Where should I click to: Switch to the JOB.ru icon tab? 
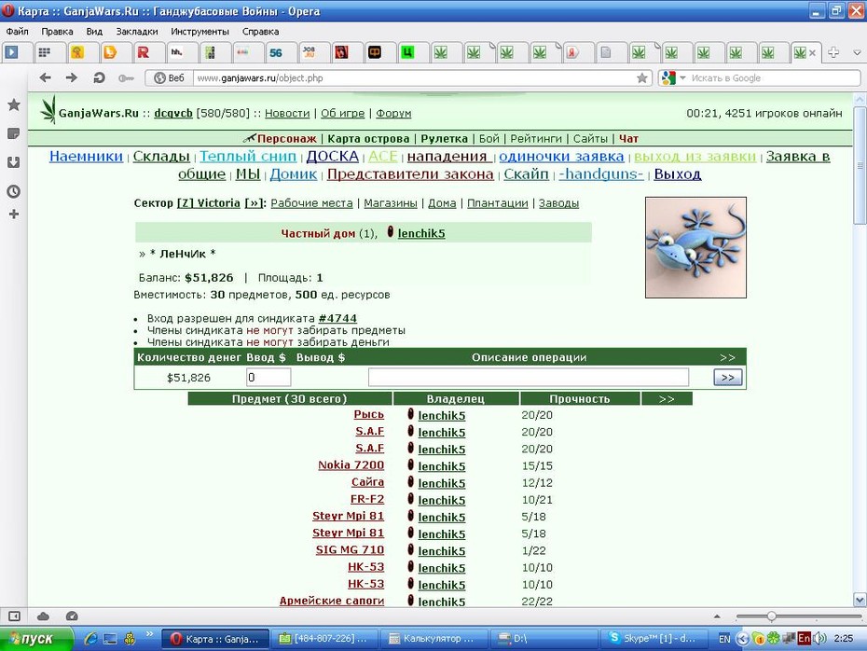pos(309,52)
